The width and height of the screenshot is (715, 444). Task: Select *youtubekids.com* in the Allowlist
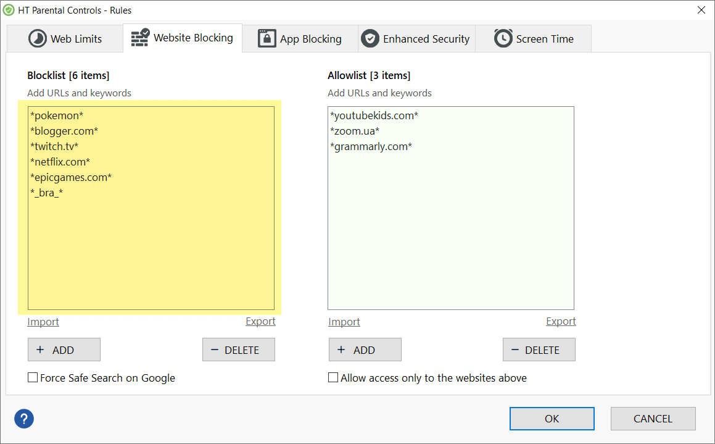(x=374, y=115)
